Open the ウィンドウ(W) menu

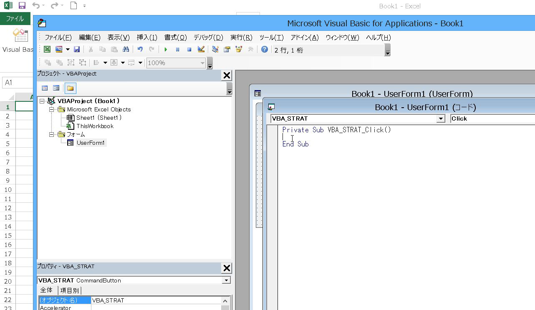[x=342, y=38]
